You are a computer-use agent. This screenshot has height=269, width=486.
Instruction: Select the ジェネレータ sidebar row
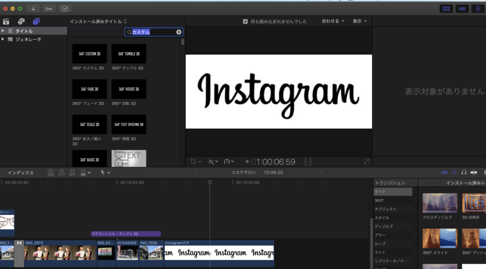pos(34,39)
